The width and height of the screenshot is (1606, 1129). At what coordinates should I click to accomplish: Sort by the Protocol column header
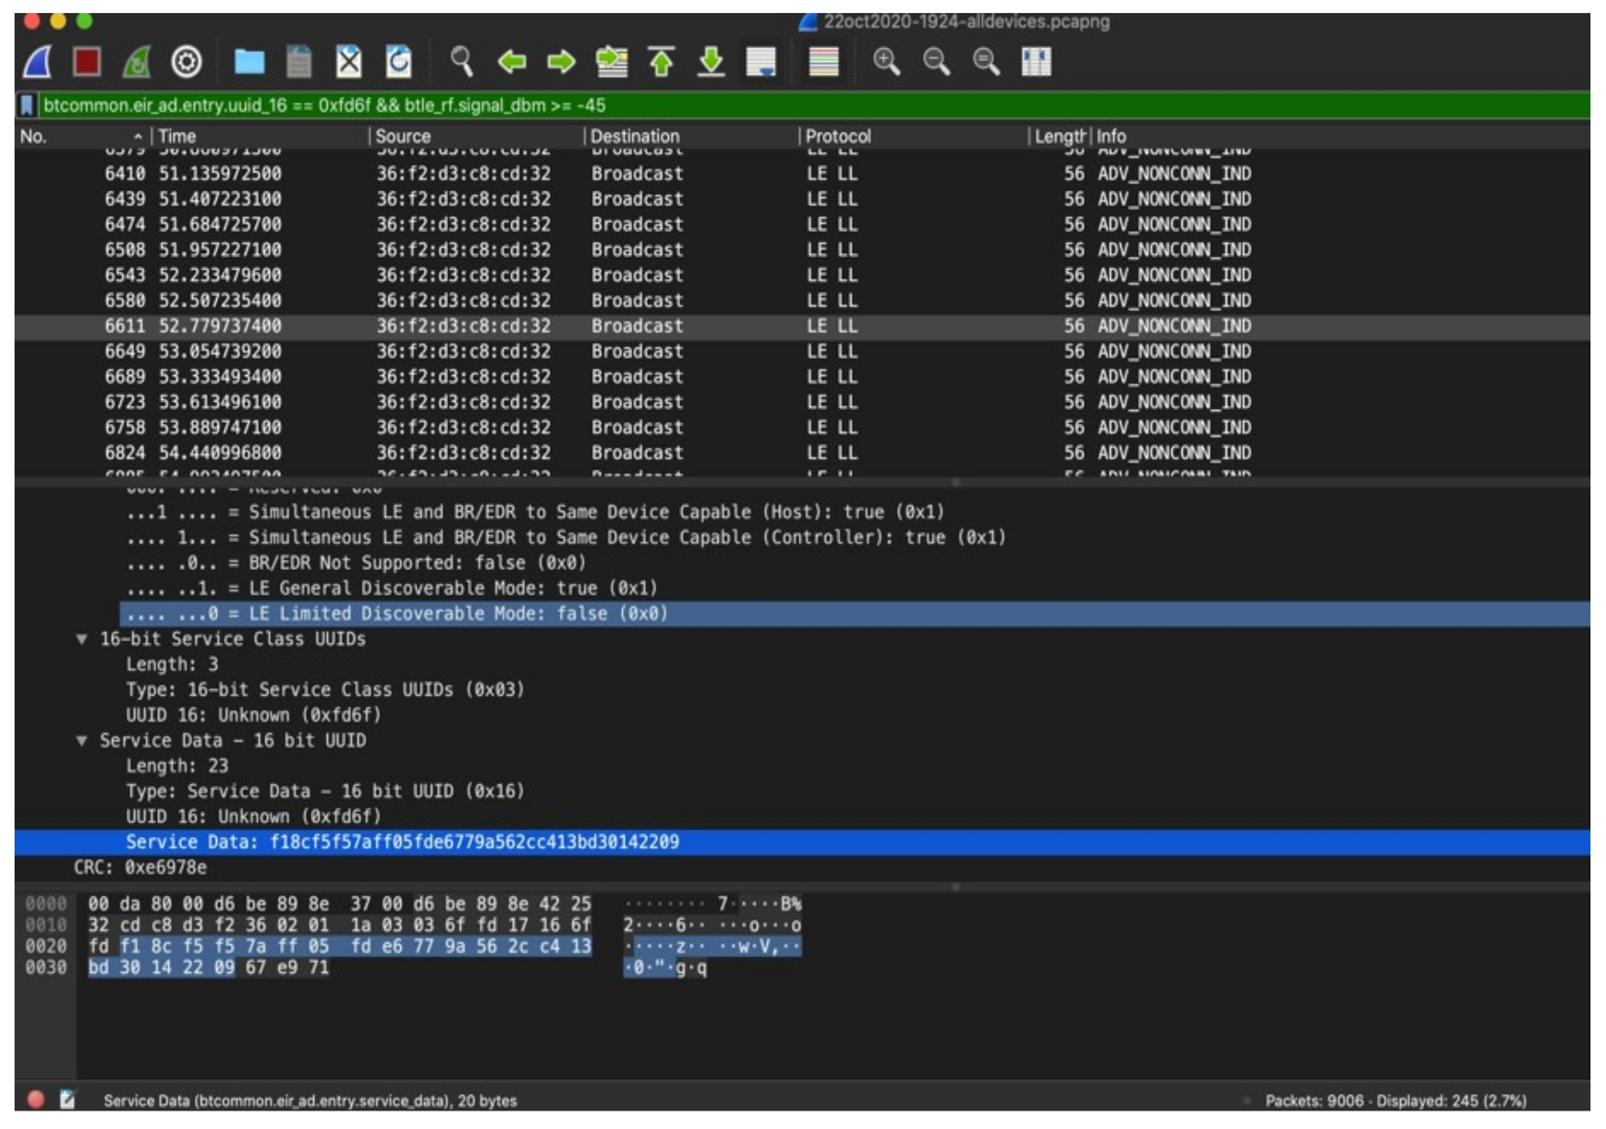click(837, 137)
